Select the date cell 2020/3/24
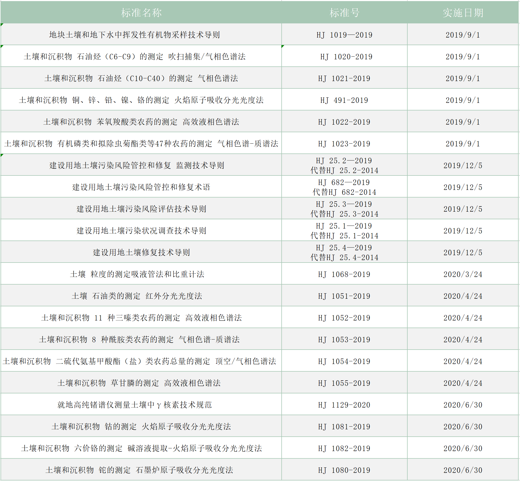 click(463, 274)
